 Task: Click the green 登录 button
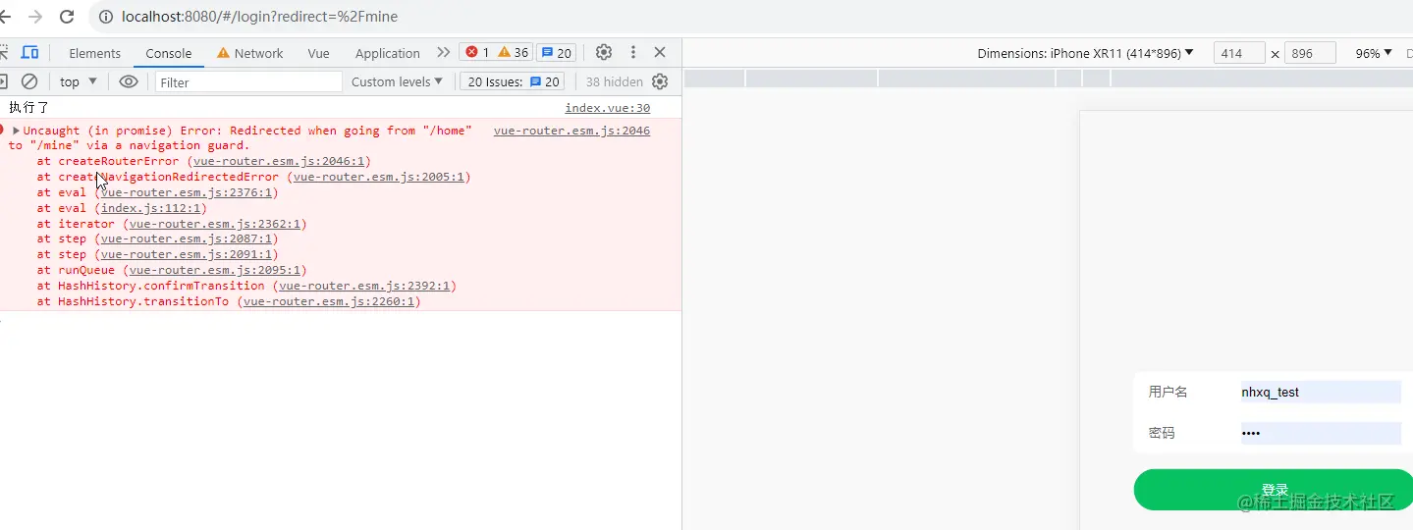click(1274, 490)
